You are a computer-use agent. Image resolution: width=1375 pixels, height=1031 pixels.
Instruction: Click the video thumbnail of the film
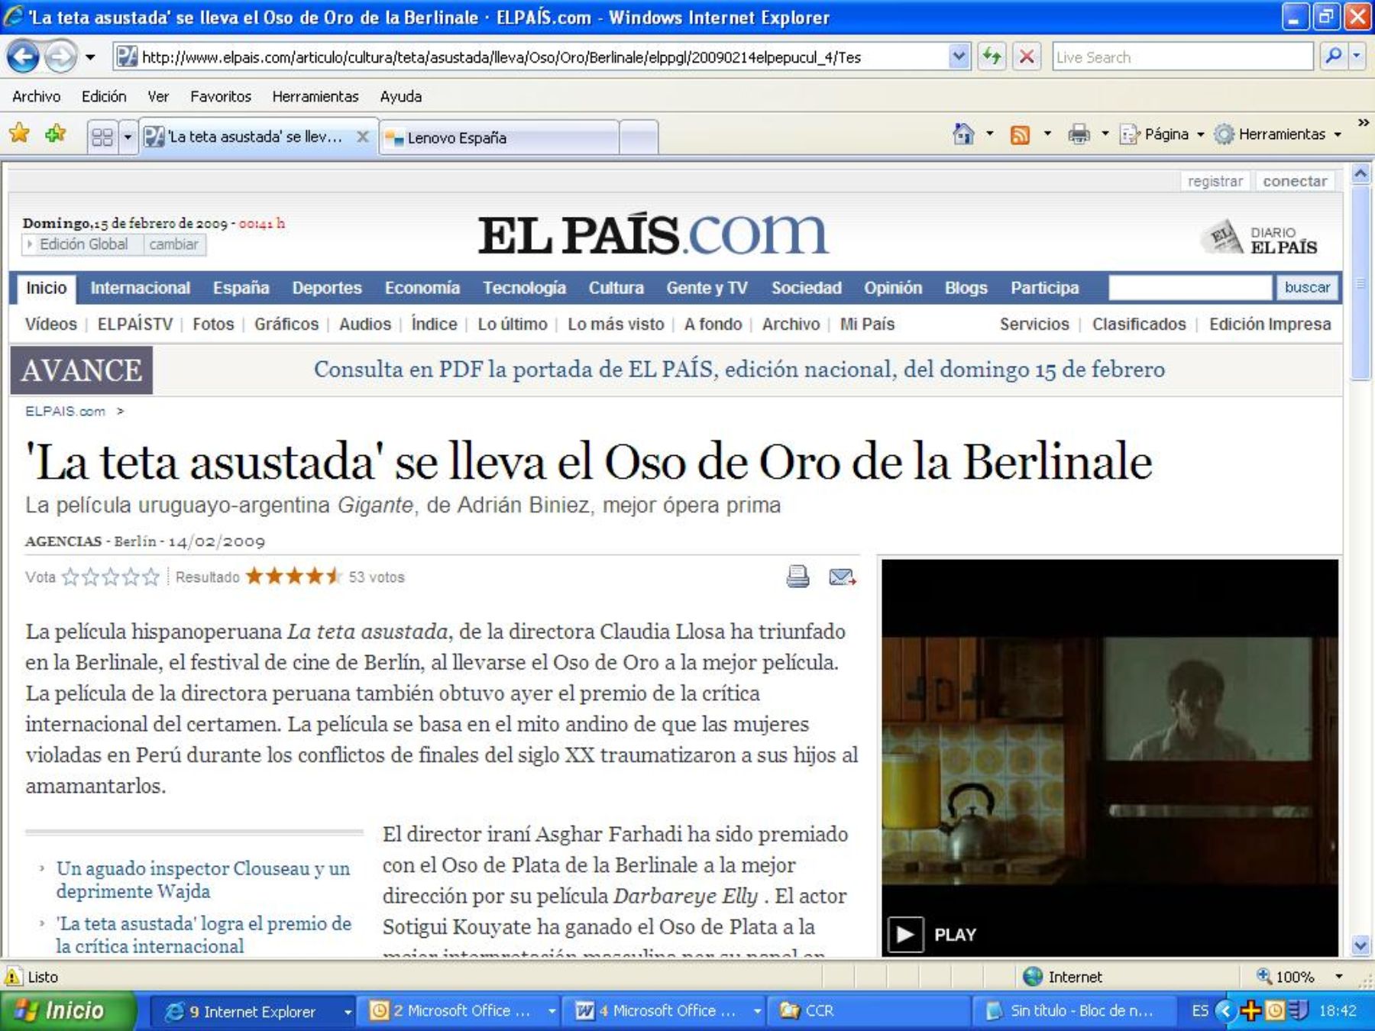(1110, 758)
